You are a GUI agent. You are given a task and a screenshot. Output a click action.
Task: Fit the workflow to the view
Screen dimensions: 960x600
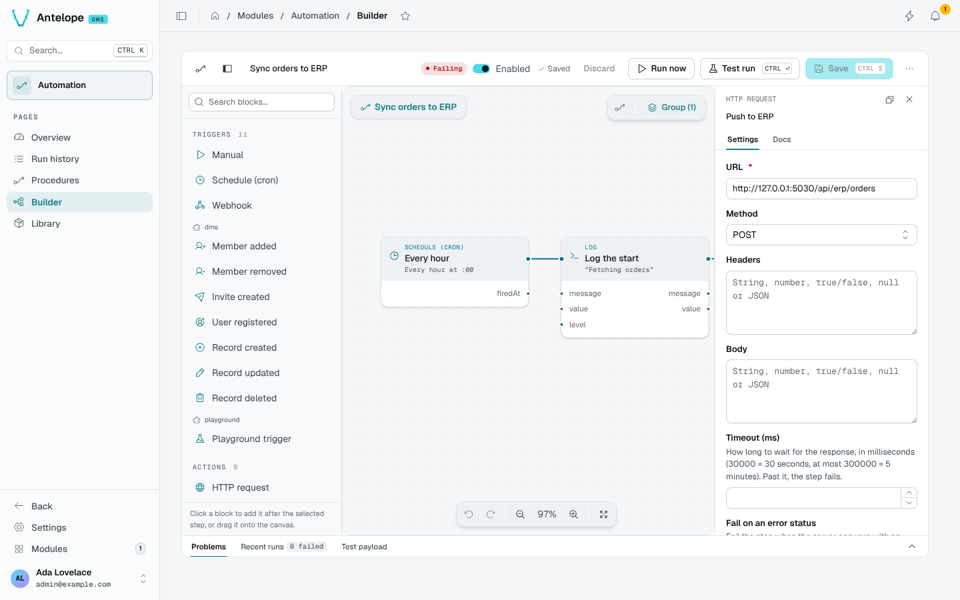point(603,515)
